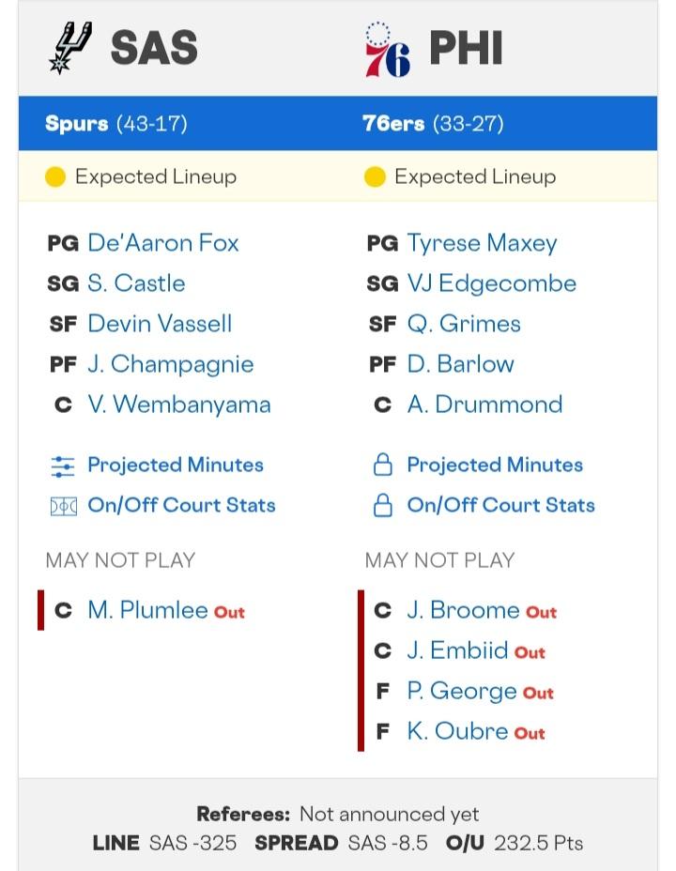
Task: Click the Spurs on/off court icon
Action: point(62,506)
